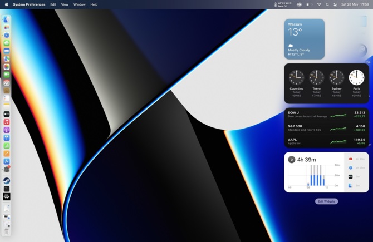Image resolution: width=373 pixels, height=242 pixels.
Task: Click the 4h 39m Screen Time total
Action: (x=306, y=160)
